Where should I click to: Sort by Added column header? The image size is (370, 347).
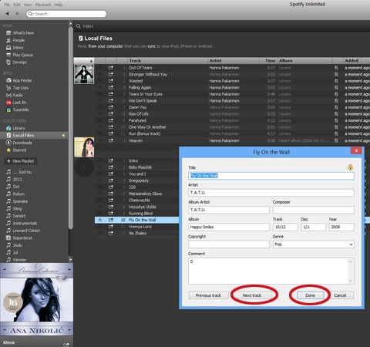pos(357,61)
